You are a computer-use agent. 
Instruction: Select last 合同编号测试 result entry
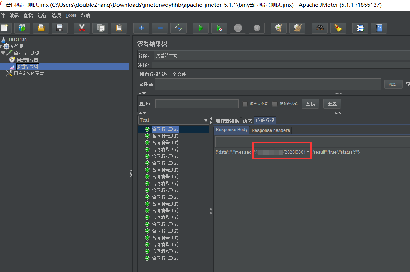point(165,258)
